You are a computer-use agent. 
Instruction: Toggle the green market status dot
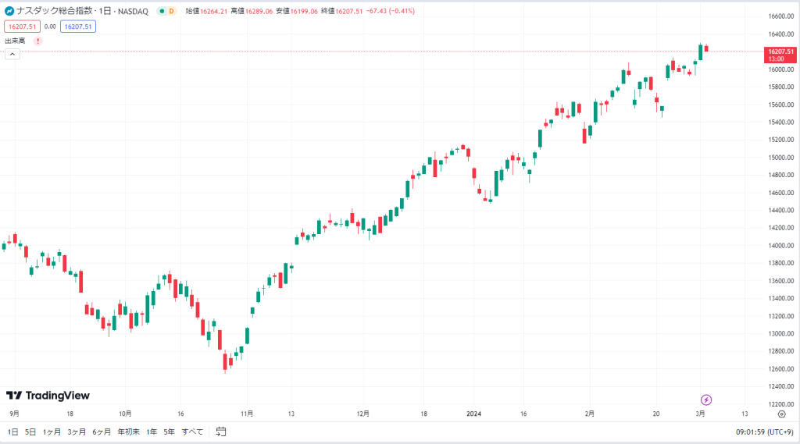[x=162, y=11]
